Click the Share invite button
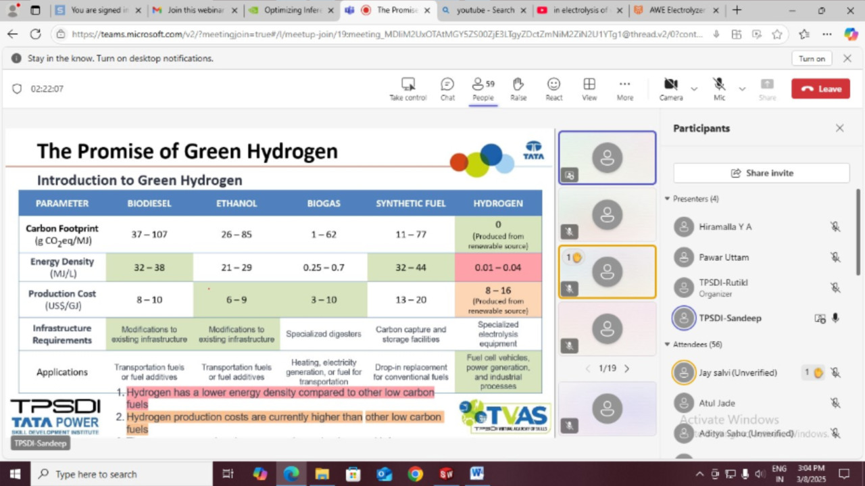Image resolution: width=865 pixels, height=486 pixels. tap(761, 173)
